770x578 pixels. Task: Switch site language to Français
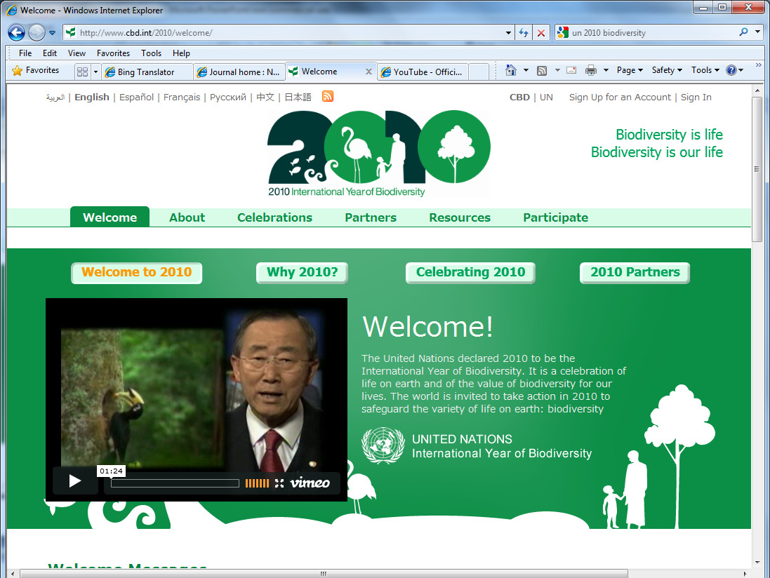(x=182, y=97)
